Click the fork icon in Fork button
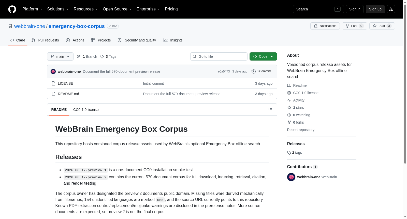407x219 pixels. click(347, 26)
